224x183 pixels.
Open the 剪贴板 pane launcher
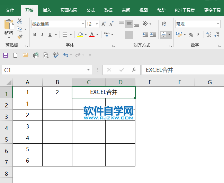tap(27, 46)
